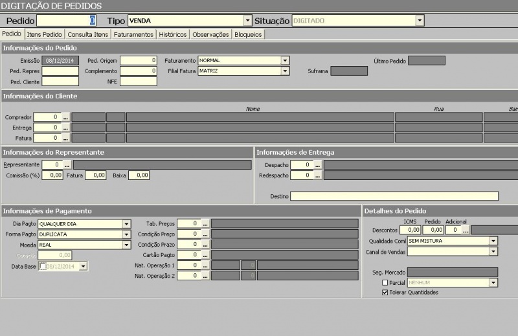The height and width of the screenshot is (336, 518).
Task: Click the Adicional discount lookup button
Action: click(x=465, y=230)
